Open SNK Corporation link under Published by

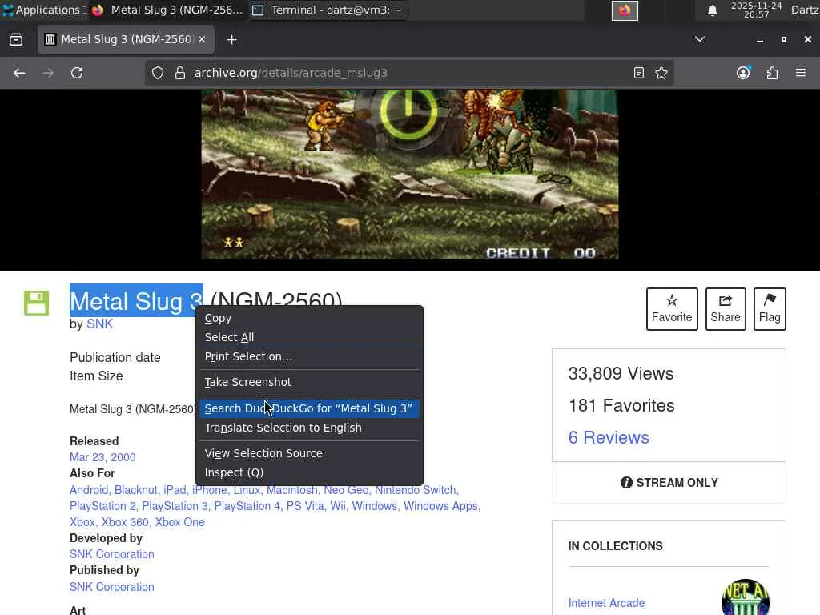[112, 587]
